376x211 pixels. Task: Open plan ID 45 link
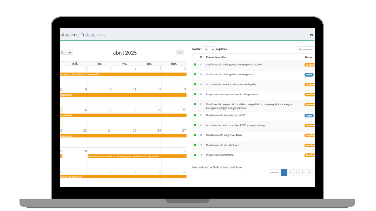point(201,85)
